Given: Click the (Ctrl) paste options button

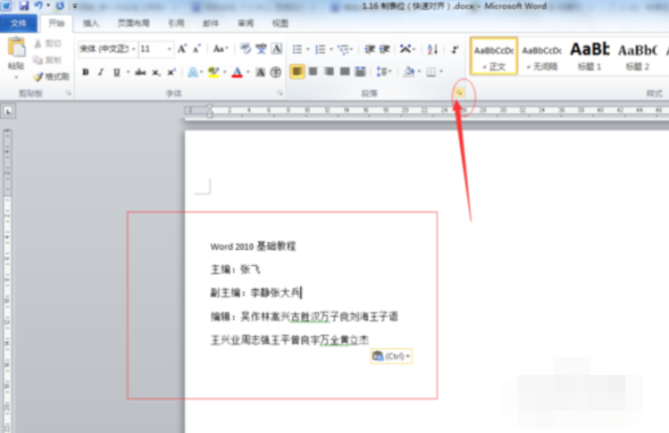Looking at the screenshot, I should (391, 356).
